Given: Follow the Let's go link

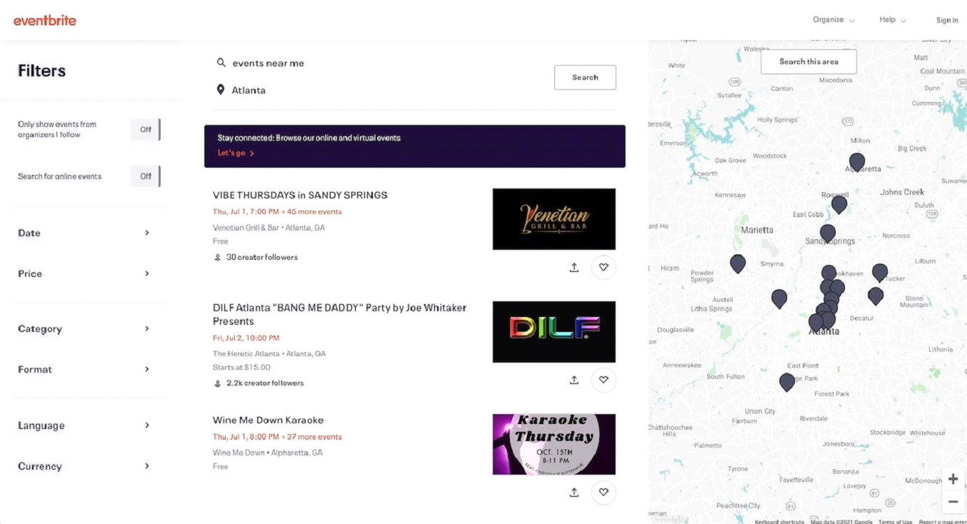Looking at the screenshot, I should coord(236,153).
